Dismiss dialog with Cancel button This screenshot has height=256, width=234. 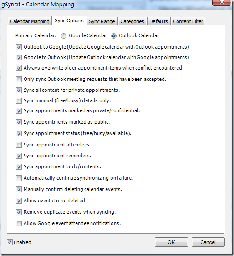tap(208, 242)
